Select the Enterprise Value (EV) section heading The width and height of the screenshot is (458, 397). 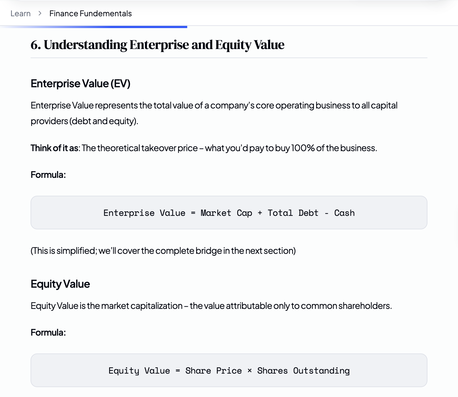coord(81,83)
